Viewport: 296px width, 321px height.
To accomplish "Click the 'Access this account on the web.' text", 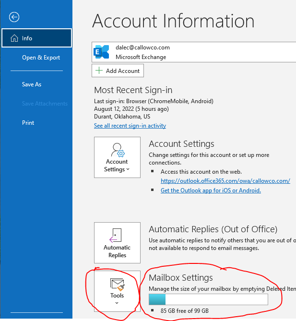I will pos(201,172).
